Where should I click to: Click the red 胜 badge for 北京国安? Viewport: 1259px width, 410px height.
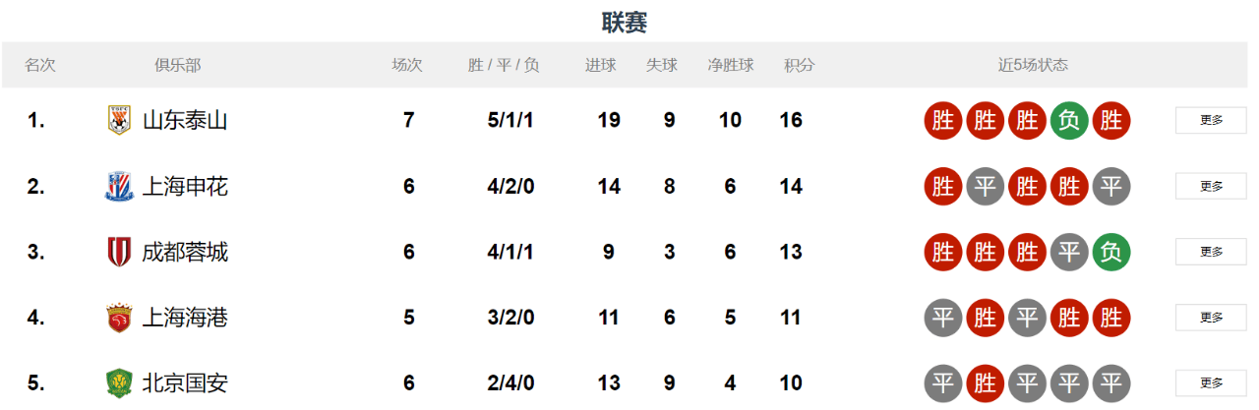click(x=986, y=382)
